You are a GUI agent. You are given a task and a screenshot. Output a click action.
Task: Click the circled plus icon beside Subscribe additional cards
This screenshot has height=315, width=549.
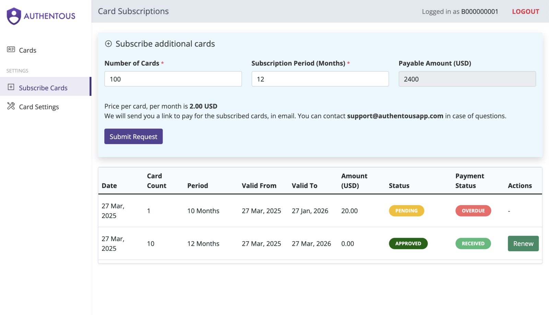(x=108, y=44)
